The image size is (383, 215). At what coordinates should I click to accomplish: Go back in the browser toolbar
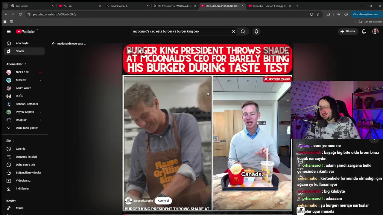click(6, 14)
